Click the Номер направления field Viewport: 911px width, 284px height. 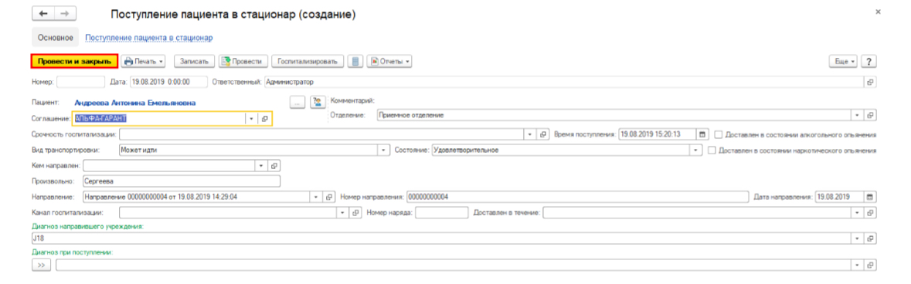click(576, 196)
